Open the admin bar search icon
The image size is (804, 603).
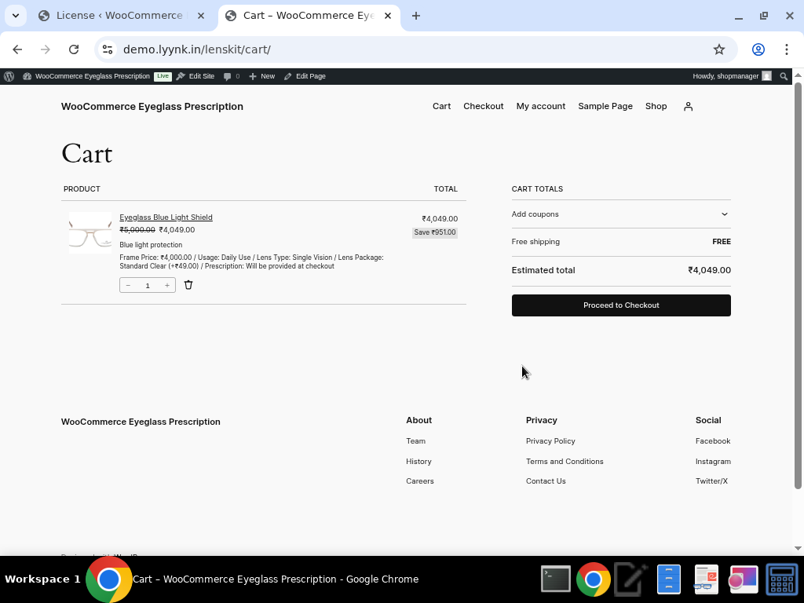click(x=783, y=76)
